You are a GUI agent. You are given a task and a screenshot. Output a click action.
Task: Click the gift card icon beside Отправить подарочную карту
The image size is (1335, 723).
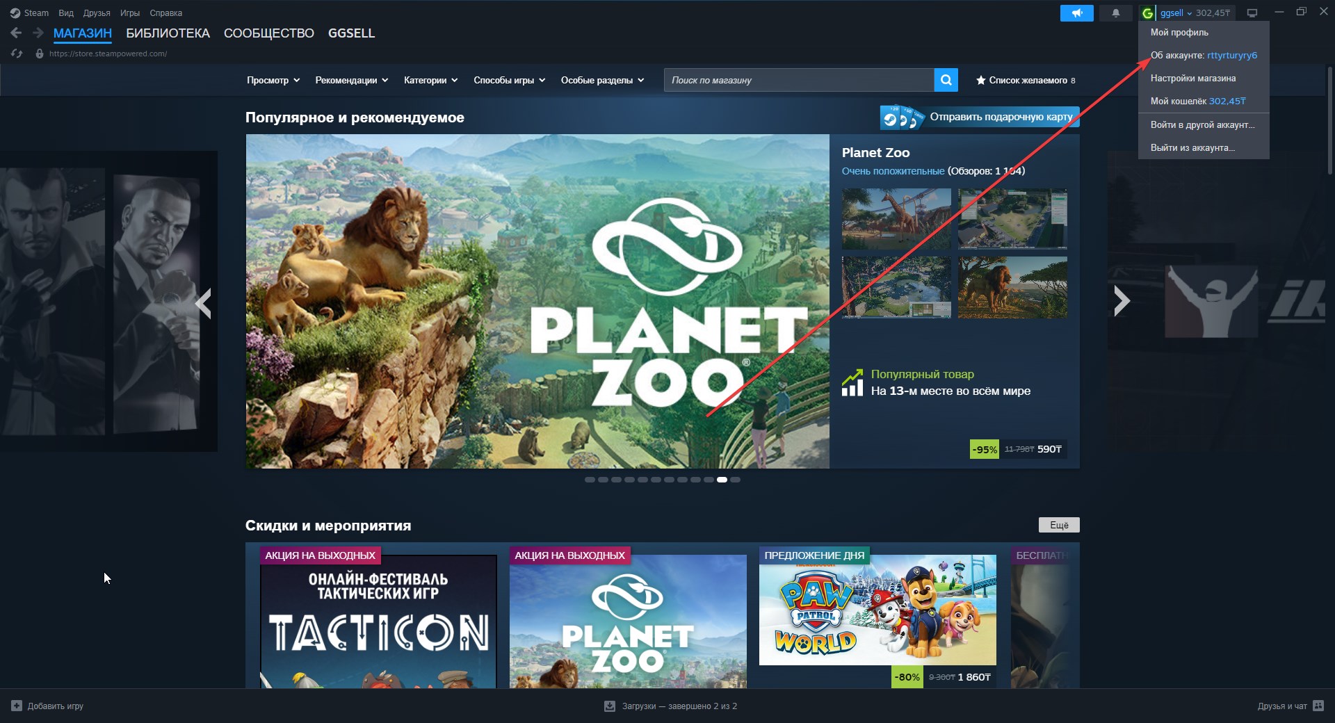pyautogui.click(x=902, y=117)
